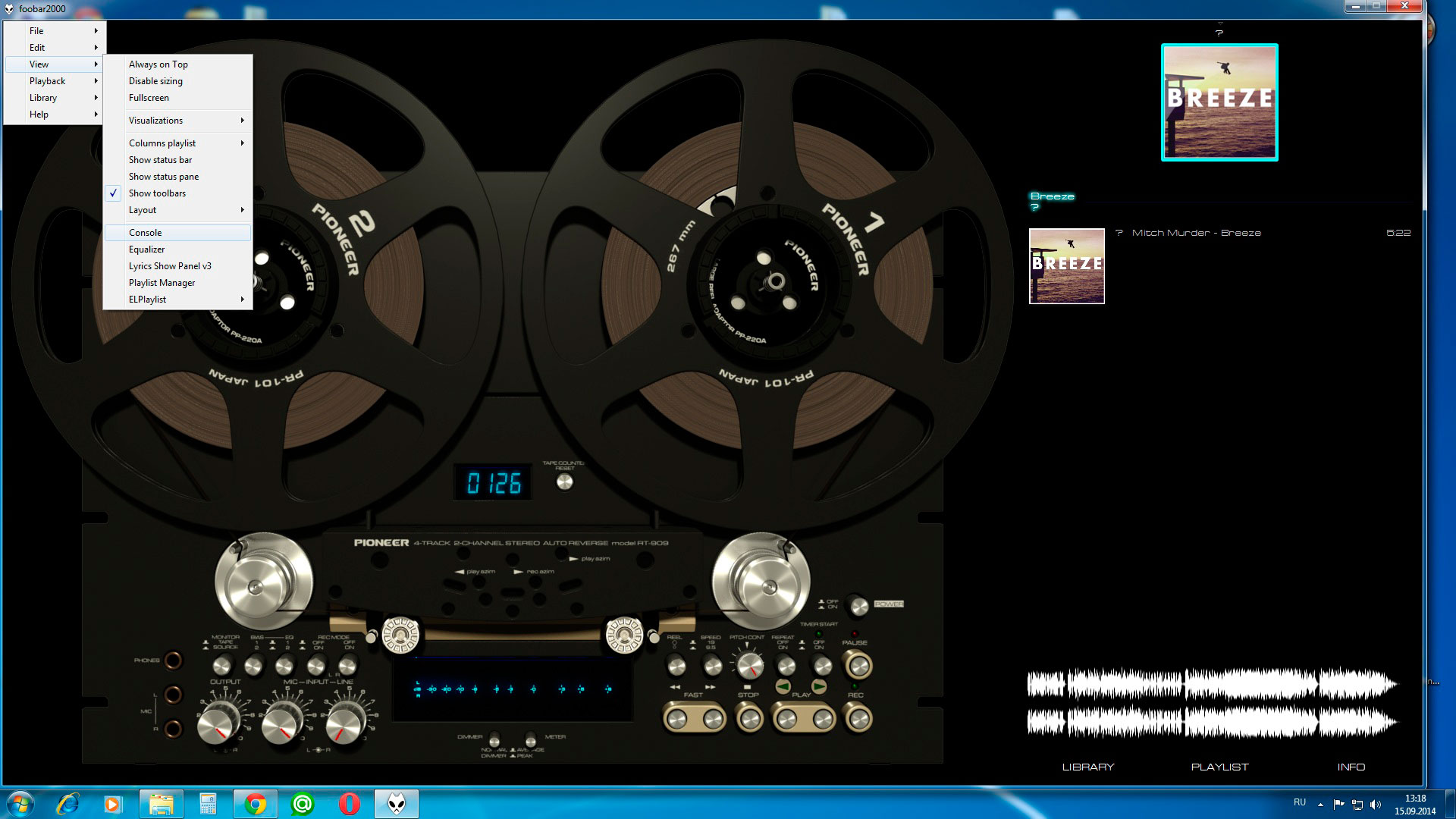This screenshot has width=1456, height=819.
Task: Select the Mitch Murder - Breeze track
Action: (1196, 233)
